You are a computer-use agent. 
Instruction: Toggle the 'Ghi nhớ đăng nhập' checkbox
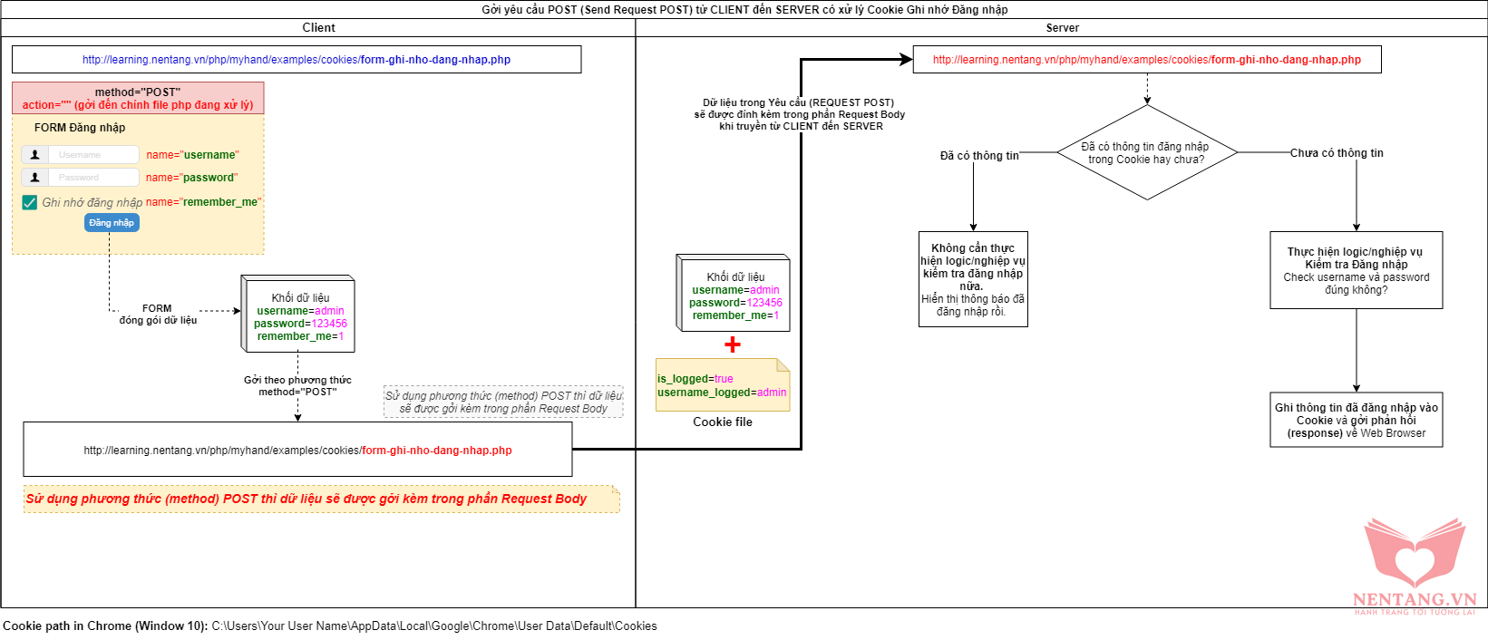click(x=30, y=202)
